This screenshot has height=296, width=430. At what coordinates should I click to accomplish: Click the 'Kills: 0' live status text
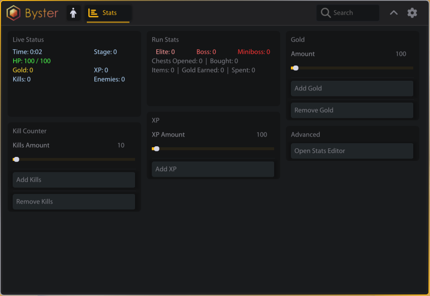coord(21,79)
